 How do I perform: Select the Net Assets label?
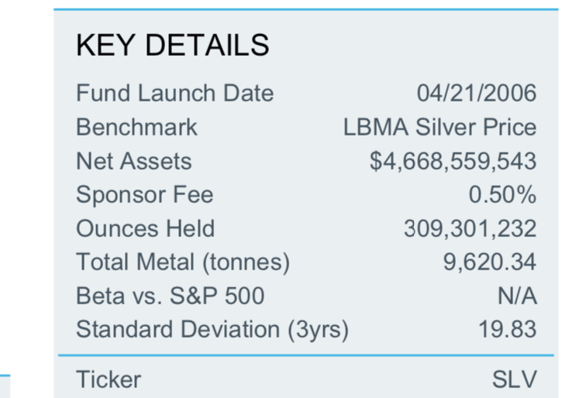click(134, 161)
